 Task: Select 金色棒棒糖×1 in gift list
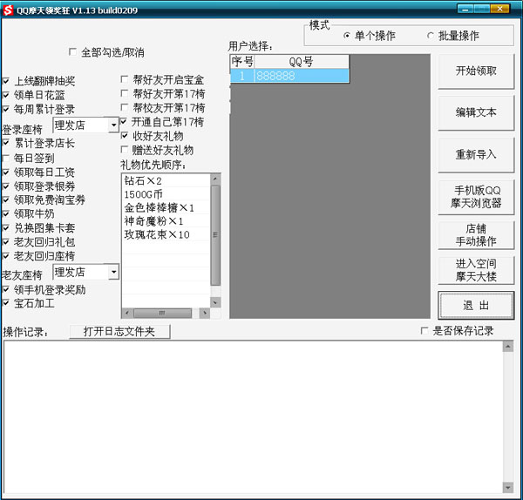click(x=166, y=207)
